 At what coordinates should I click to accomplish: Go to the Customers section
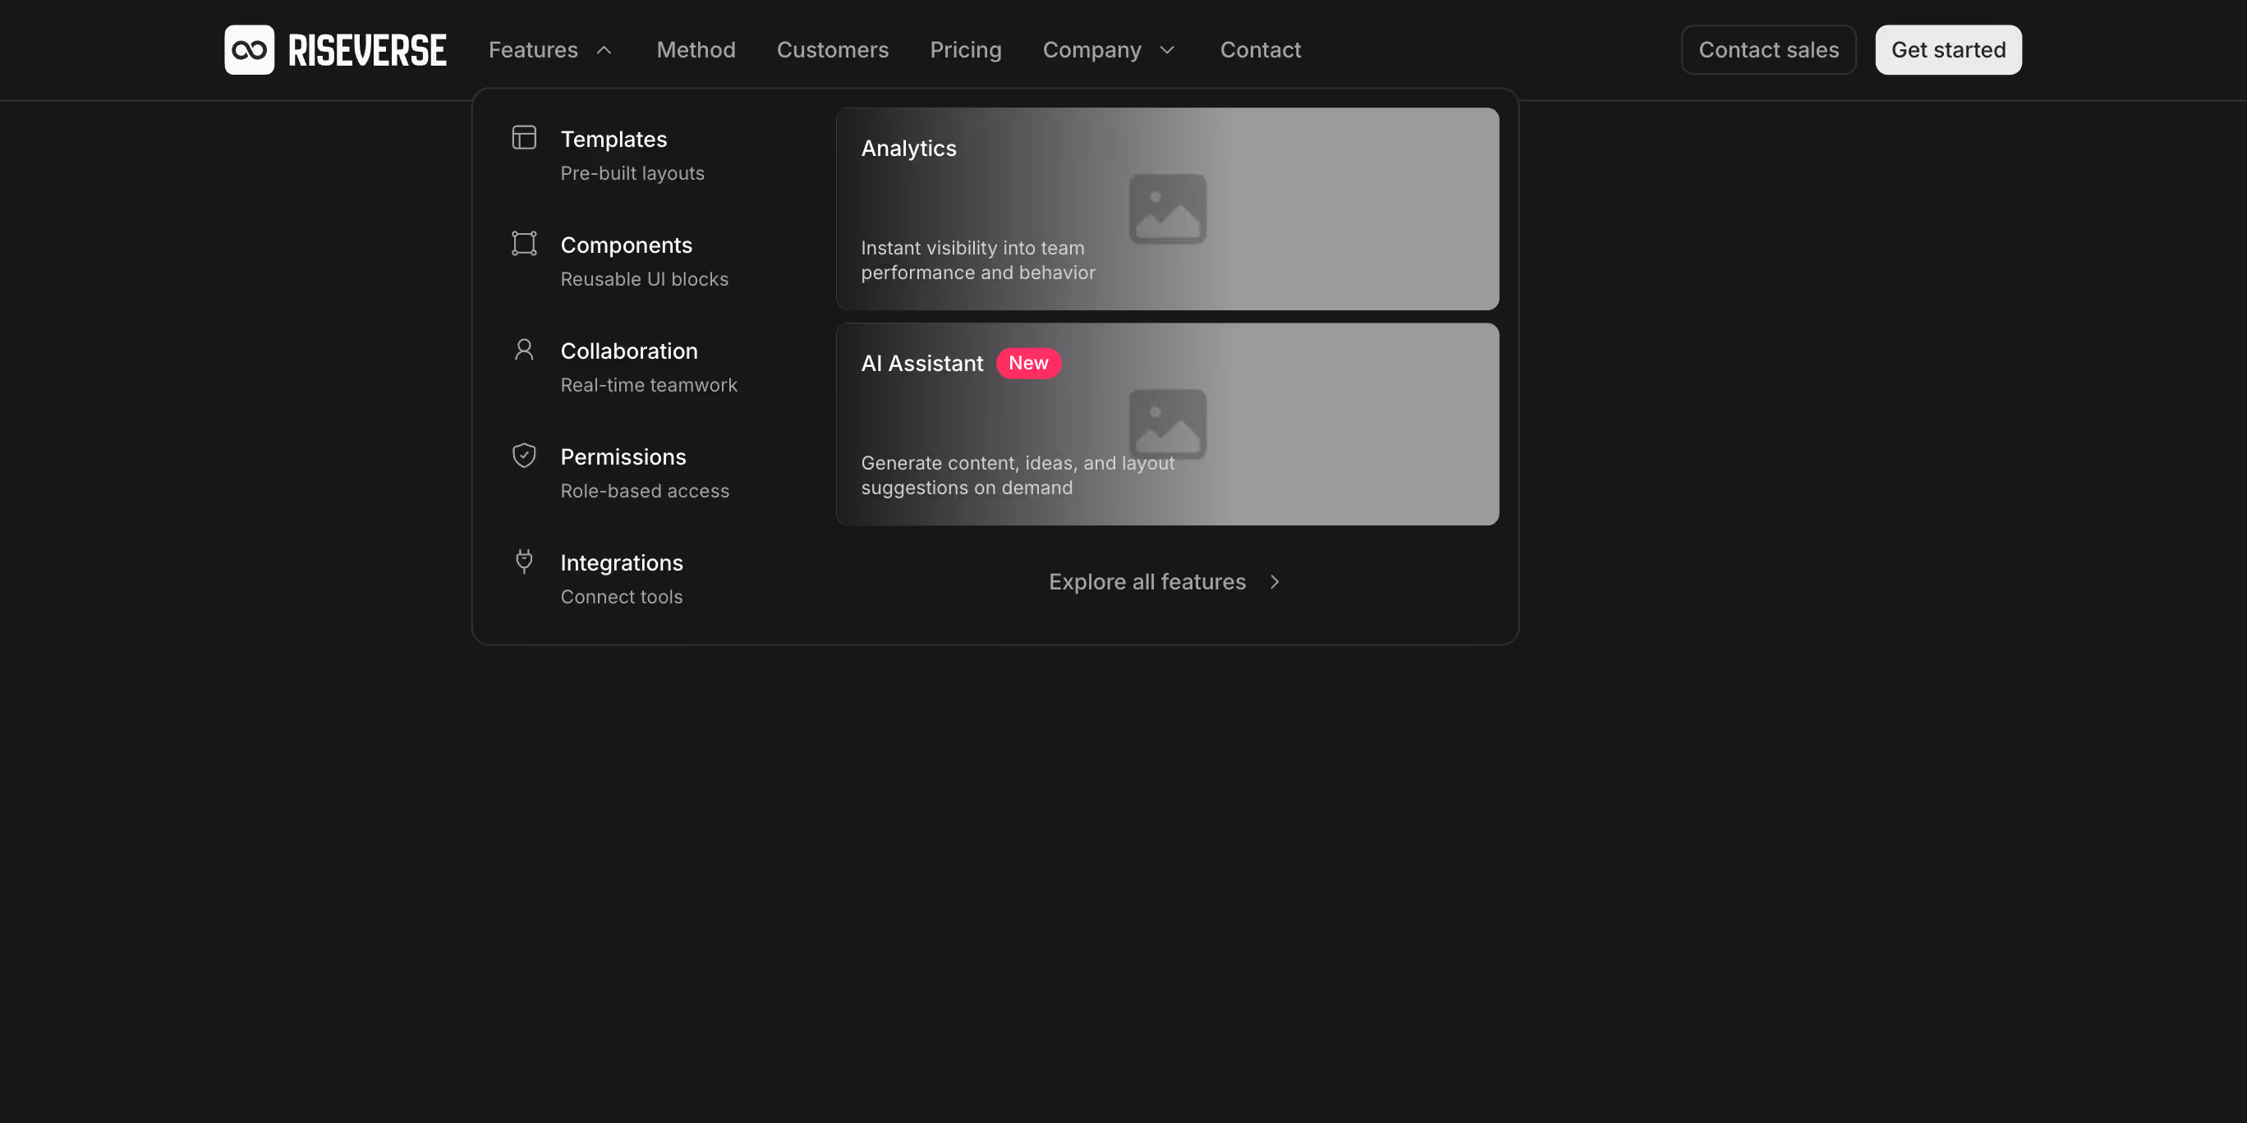tap(832, 50)
